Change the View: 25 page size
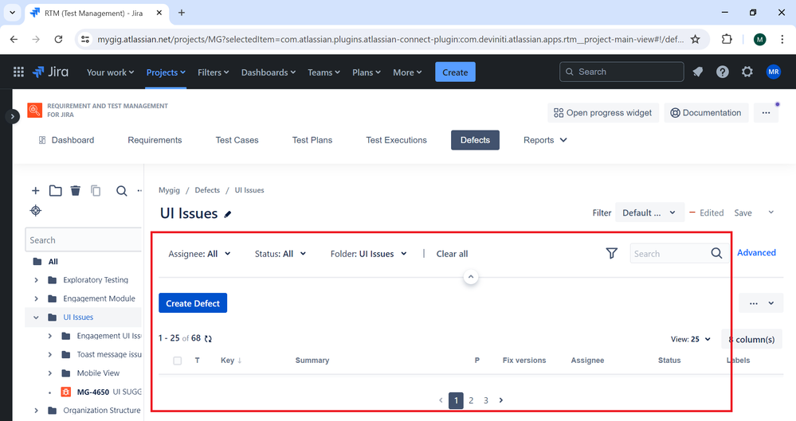This screenshot has width=796, height=421. (690, 339)
